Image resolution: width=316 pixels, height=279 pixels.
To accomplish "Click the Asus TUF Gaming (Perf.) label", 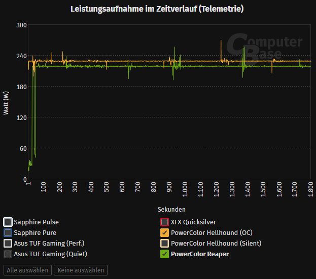I will [49, 244].
